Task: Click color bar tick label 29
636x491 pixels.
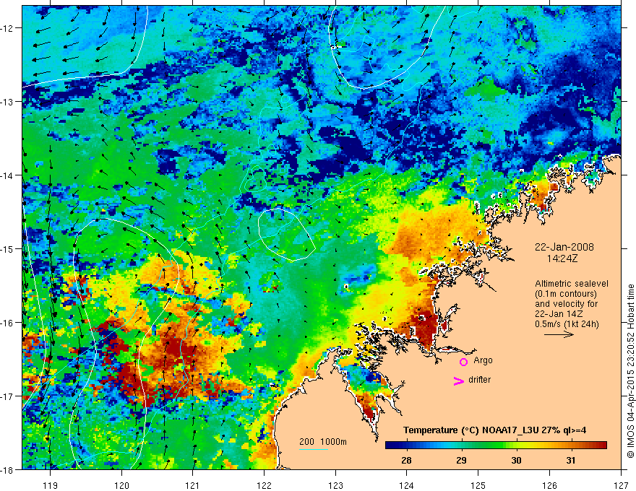Action: [461, 460]
